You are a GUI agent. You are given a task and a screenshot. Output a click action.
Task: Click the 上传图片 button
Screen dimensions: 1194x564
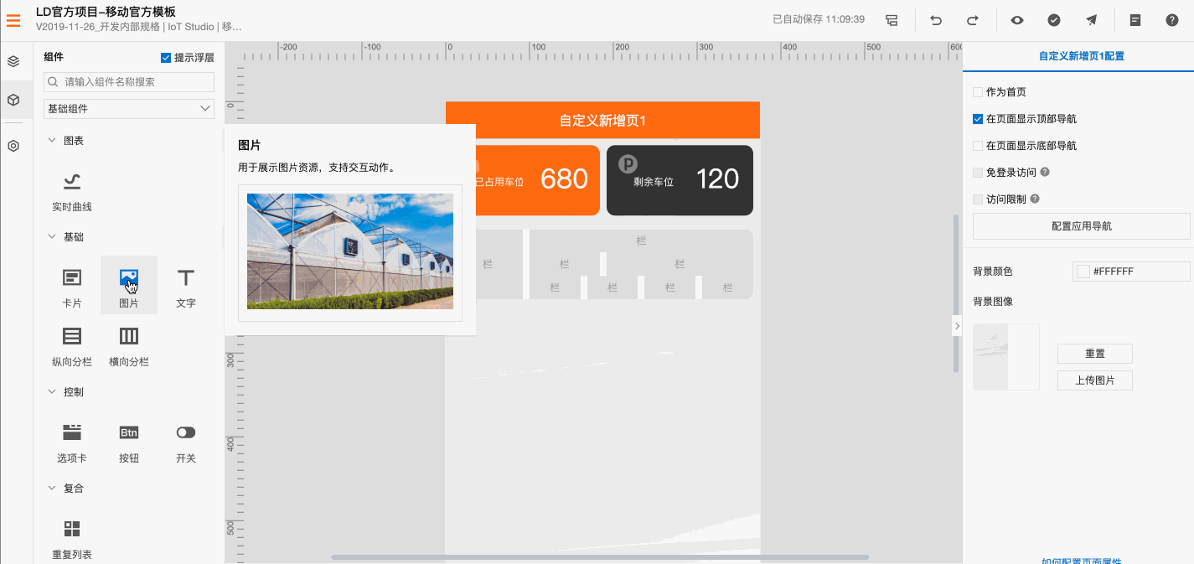coord(1095,380)
